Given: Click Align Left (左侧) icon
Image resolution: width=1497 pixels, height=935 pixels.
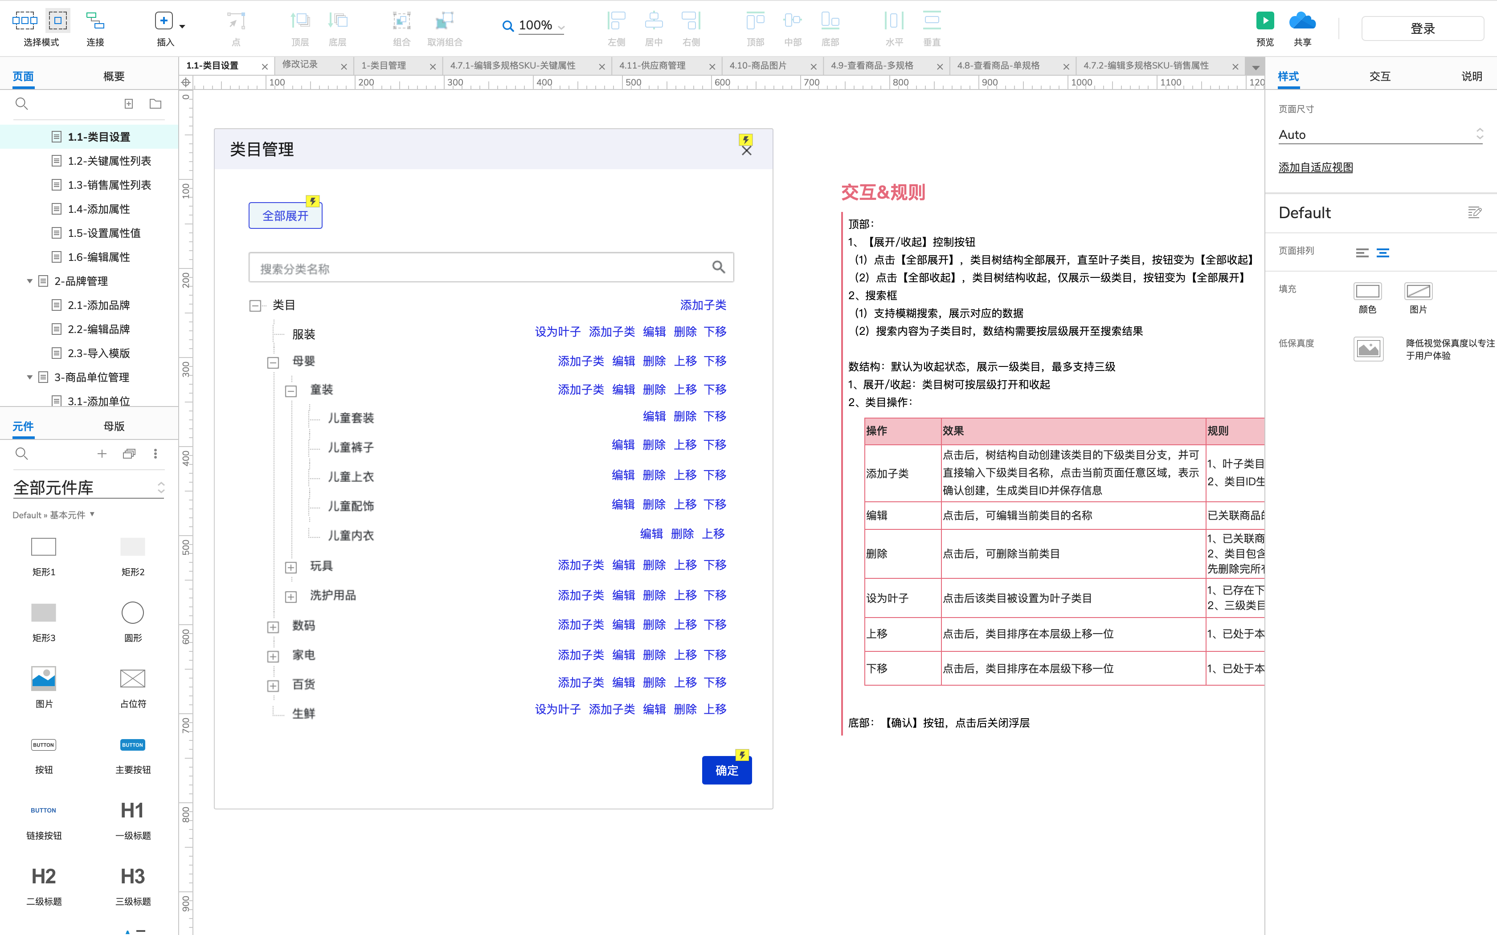Looking at the screenshot, I should [616, 21].
